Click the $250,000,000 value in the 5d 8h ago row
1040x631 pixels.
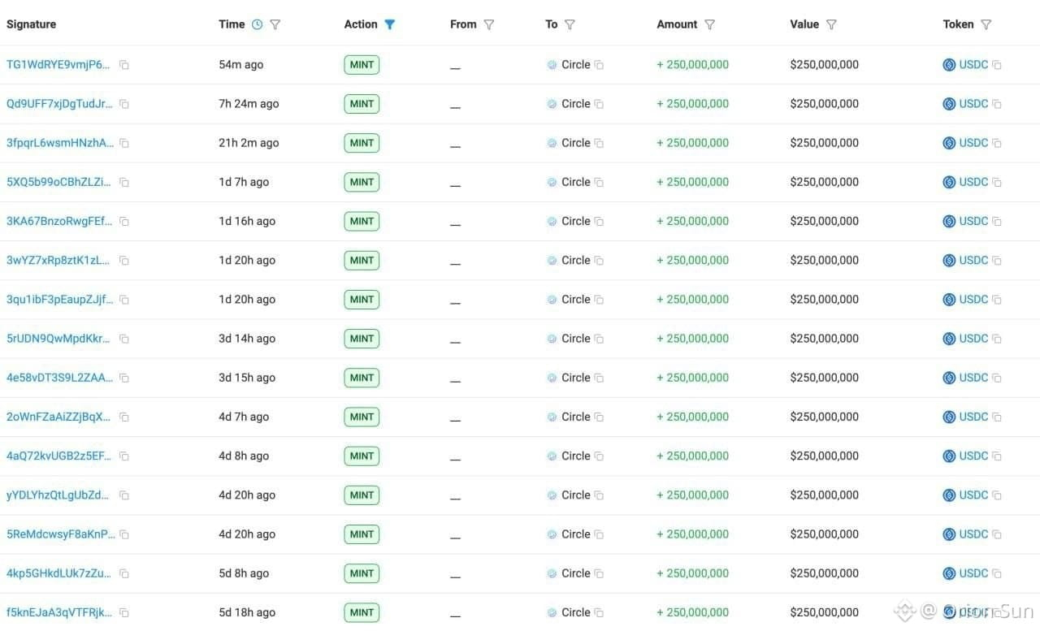(824, 573)
